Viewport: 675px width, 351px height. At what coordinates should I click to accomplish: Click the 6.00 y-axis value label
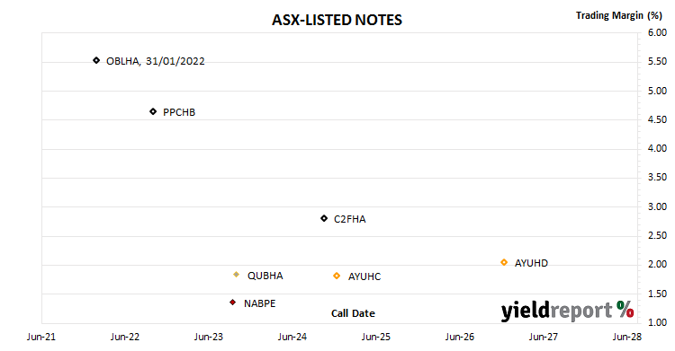[x=657, y=32]
